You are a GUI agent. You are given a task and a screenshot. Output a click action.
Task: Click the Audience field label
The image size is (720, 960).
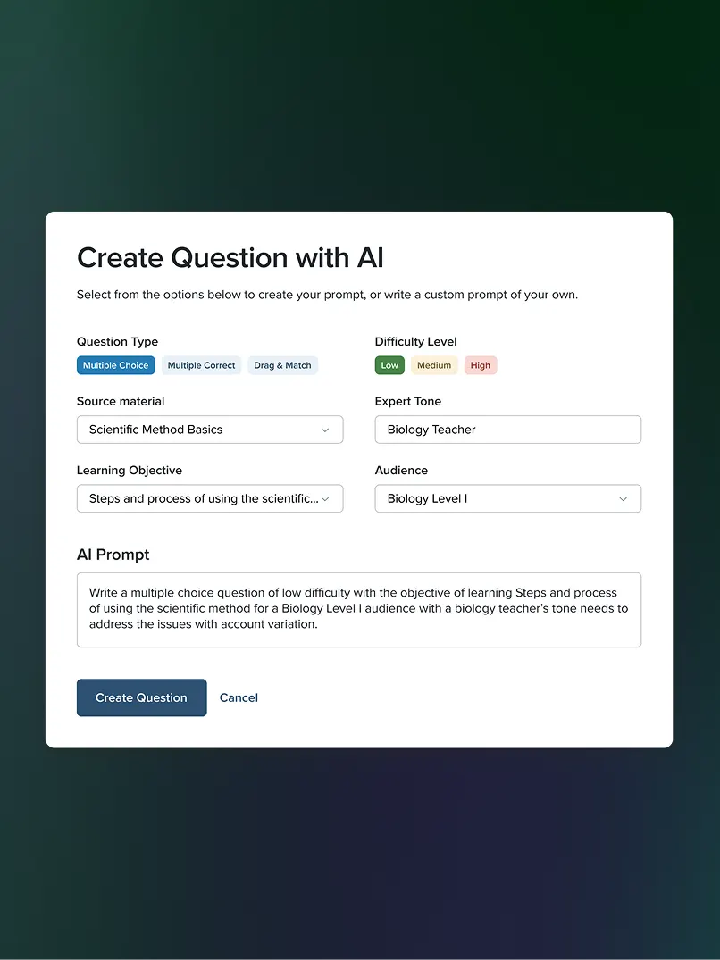[x=401, y=471]
